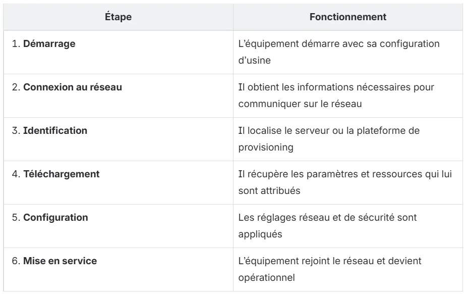Image resolution: width=466 pixels, height=294 pixels.
Task: Click the bold word Configuration
Action: [x=55, y=218]
